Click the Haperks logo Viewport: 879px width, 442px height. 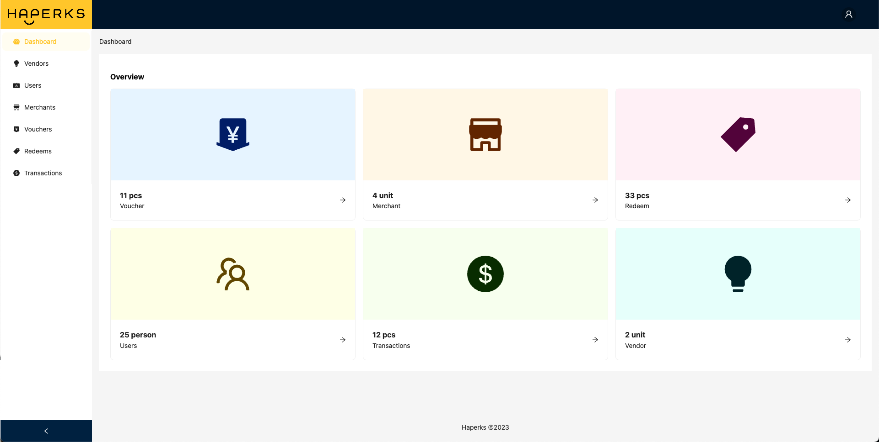tap(46, 15)
